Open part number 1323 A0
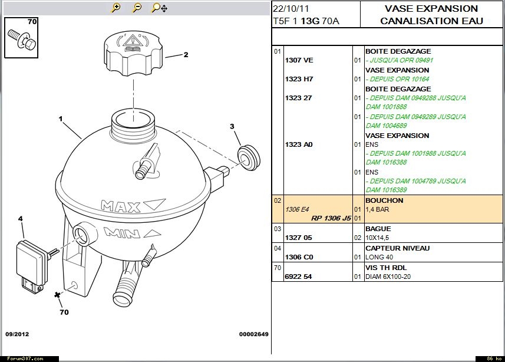505x362 pixels. tap(299, 144)
